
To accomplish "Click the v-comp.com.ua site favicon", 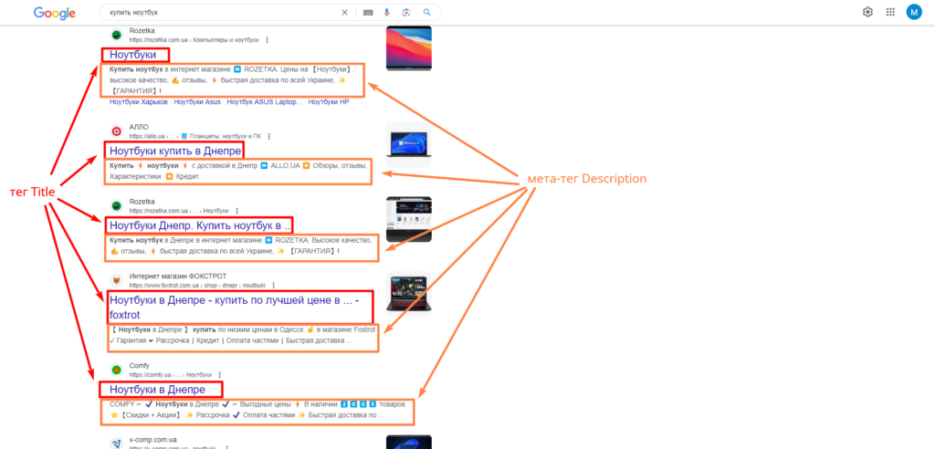I will pyautogui.click(x=116, y=443).
